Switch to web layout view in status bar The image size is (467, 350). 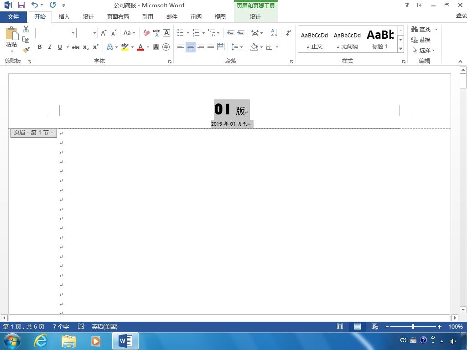[375, 326]
